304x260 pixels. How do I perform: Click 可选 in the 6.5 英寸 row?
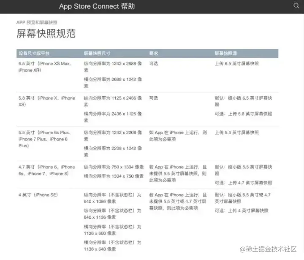pos(154,64)
